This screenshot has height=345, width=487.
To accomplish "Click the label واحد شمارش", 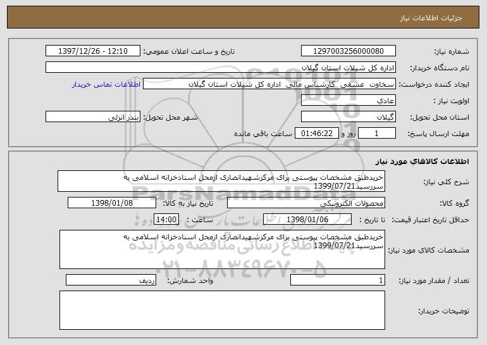I will [190, 280].
